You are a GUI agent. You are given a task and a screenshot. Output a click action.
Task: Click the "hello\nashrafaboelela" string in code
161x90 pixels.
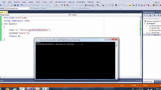pyautogui.click(x=34, y=30)
